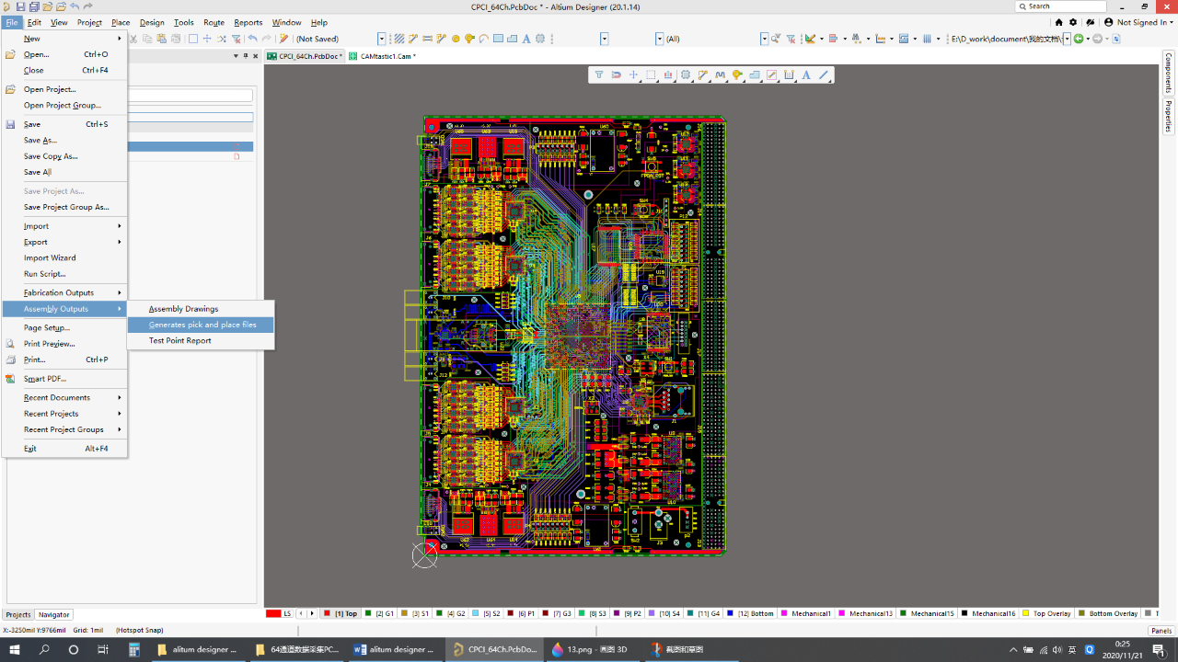Switch to Navigator panel tab
This screenshot has height=662, width=1178.
pos(53,614)
